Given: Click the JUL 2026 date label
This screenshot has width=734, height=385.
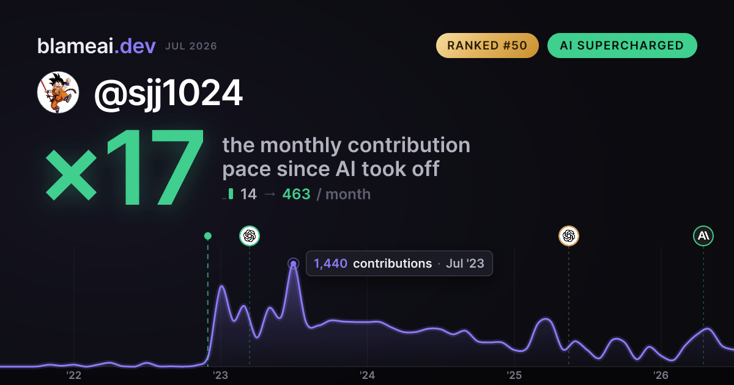Looking at the screenshot, I should (191, 46).
